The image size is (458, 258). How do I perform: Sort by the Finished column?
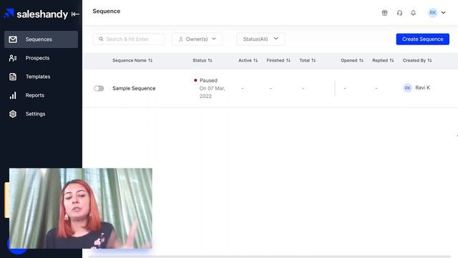pyautogui.click(x=278, y=60)
